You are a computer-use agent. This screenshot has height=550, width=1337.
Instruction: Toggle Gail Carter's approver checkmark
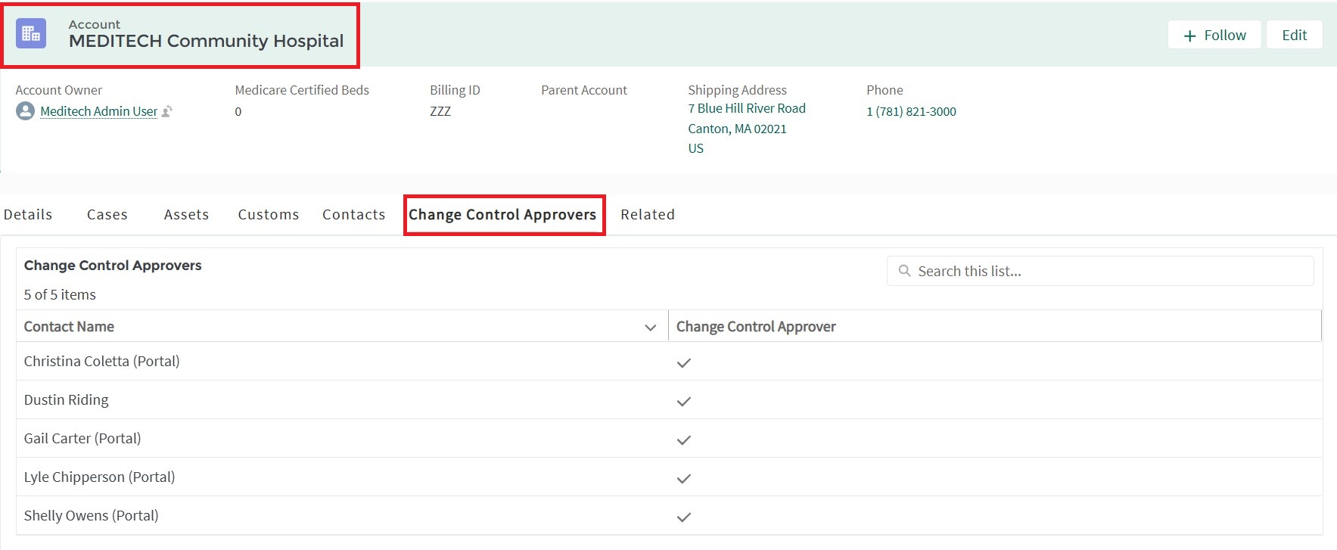point(684,440)
